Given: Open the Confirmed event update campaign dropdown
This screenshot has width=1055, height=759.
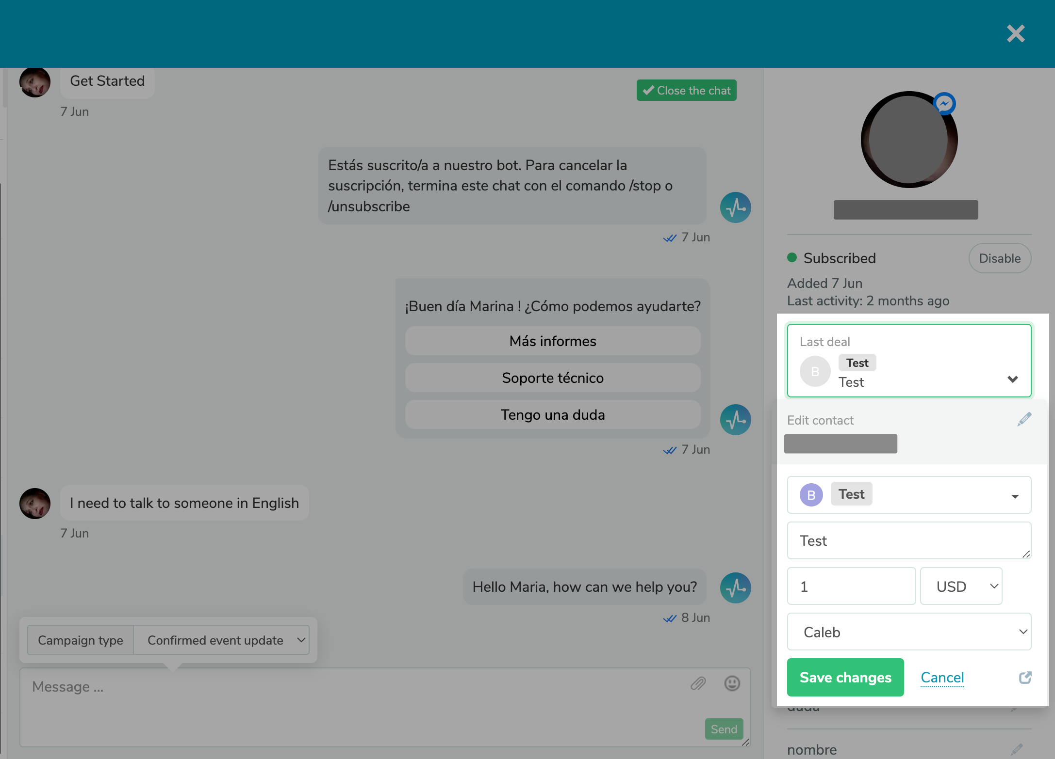Looking at the screenshot, I should 222,640.
